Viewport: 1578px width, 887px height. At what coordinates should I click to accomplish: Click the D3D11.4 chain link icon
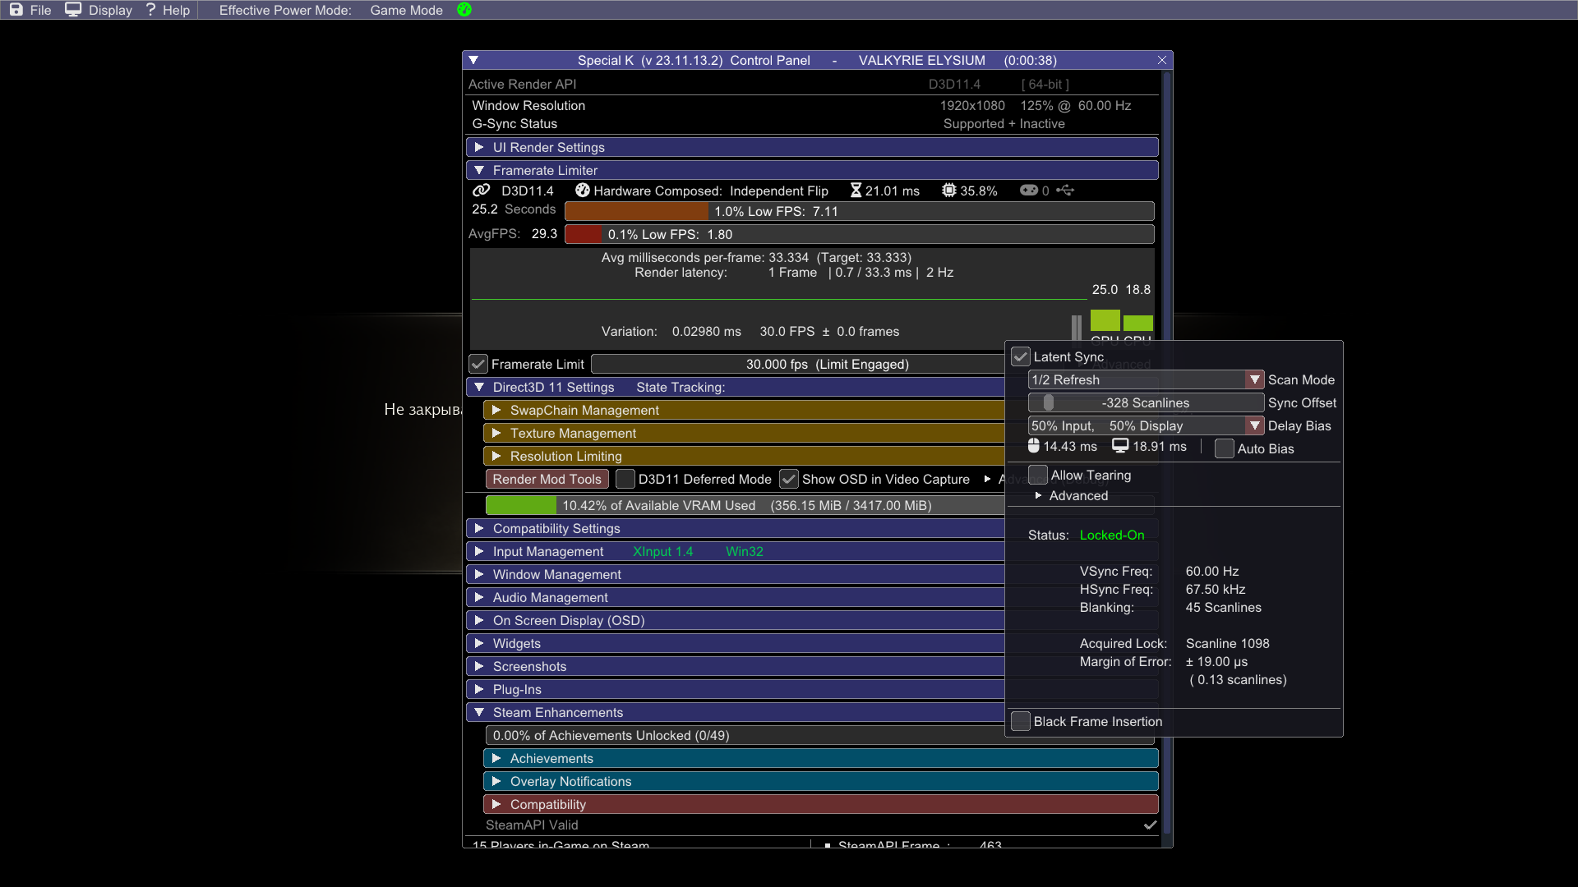tap(482, 191)
